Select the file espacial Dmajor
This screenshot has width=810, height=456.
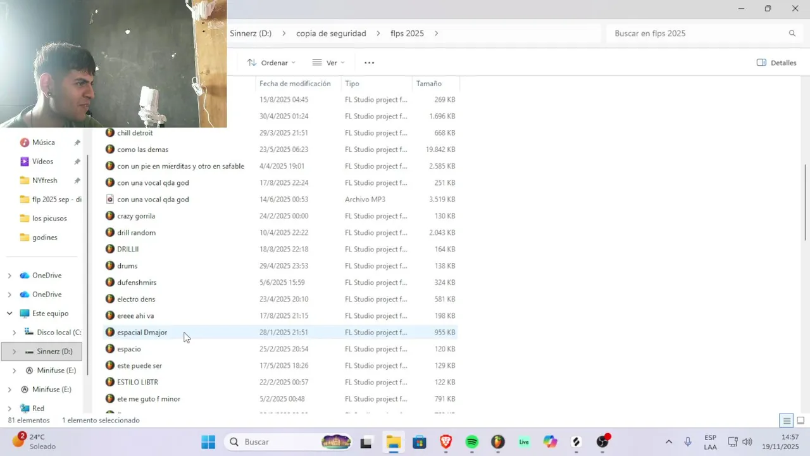point(280,332)
